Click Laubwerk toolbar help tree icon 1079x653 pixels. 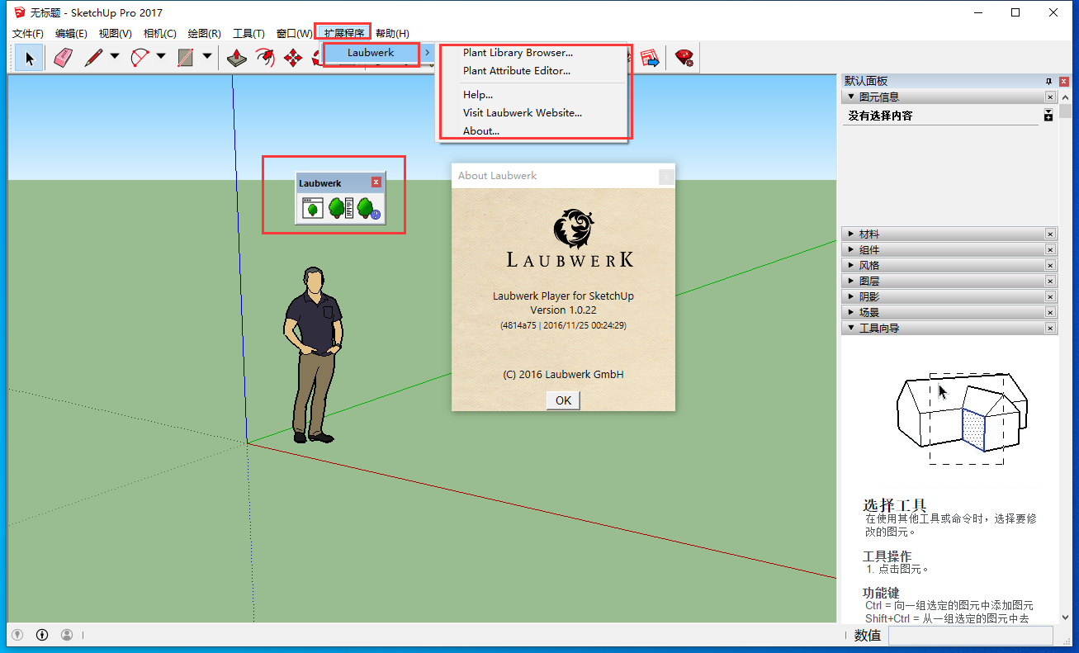click(368, 209)
